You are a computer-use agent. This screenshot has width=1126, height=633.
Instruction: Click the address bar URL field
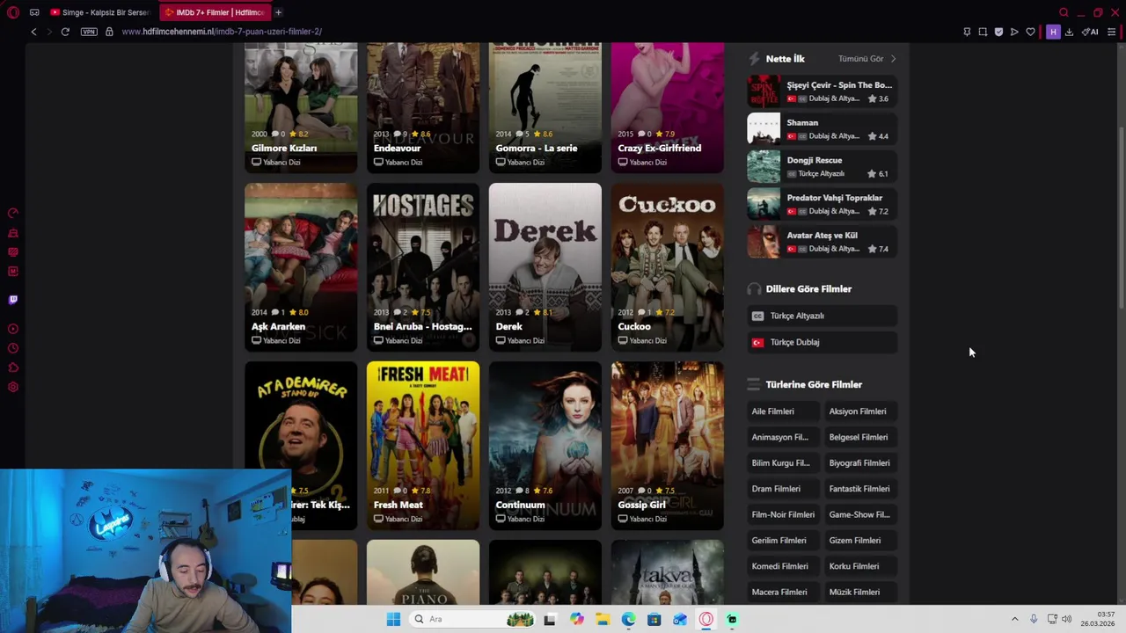pos(222,32)
